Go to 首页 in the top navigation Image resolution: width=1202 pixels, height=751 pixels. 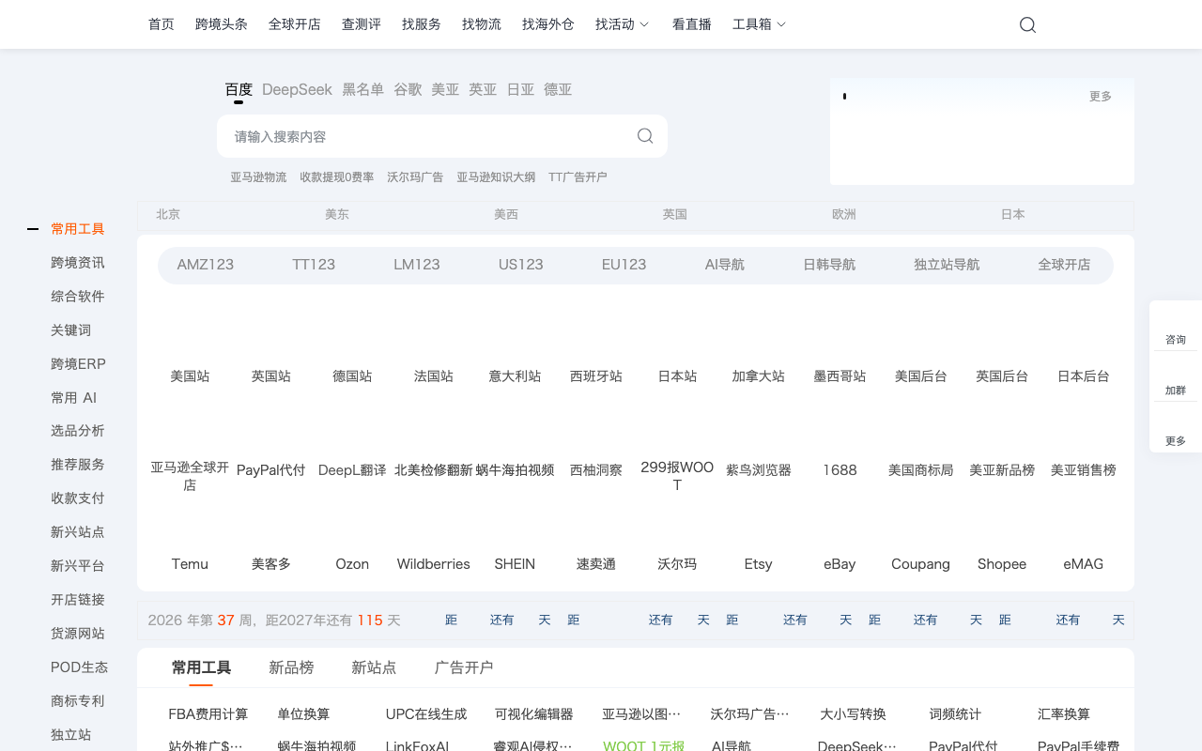(162, 24)
